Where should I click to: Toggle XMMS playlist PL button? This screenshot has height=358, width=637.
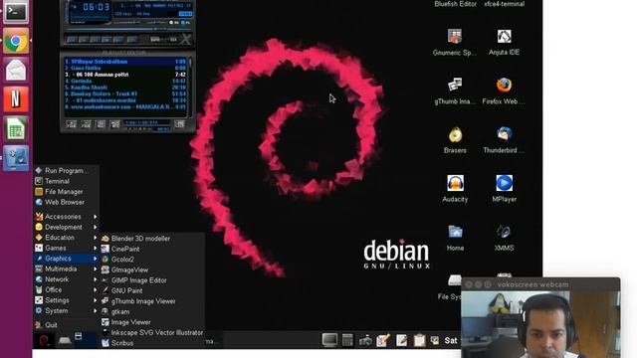point(185,23)
